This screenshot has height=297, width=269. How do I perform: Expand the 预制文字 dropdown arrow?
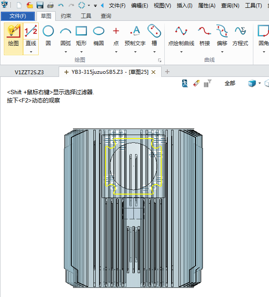(135, 52)
